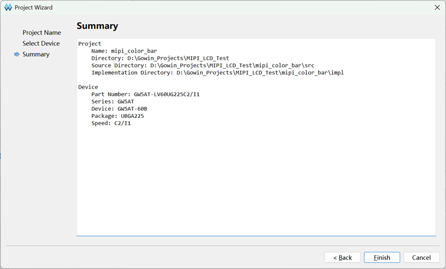Click the Summary page heading
Image resolution: width=446 pixels, height=269 pixels.
pyautogui.click(x=97, y=26)
